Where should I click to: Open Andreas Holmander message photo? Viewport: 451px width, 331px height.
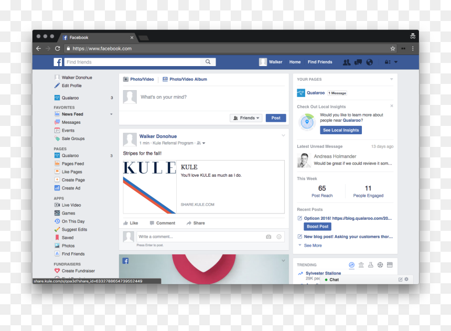[304, 160]
